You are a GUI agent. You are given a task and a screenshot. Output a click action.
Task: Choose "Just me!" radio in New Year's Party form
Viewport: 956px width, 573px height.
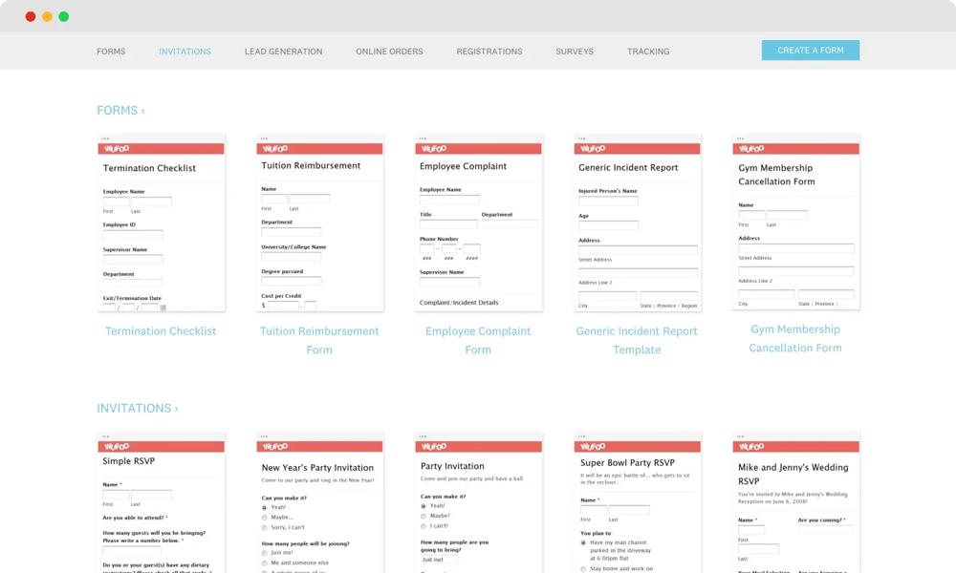tap(265, 552)
